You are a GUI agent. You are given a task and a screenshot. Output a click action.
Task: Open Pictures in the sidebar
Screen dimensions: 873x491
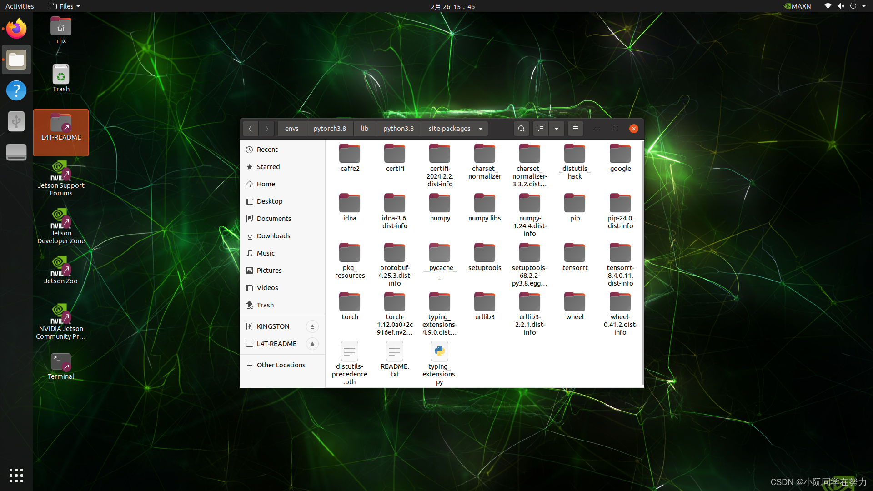coord(282,271)
